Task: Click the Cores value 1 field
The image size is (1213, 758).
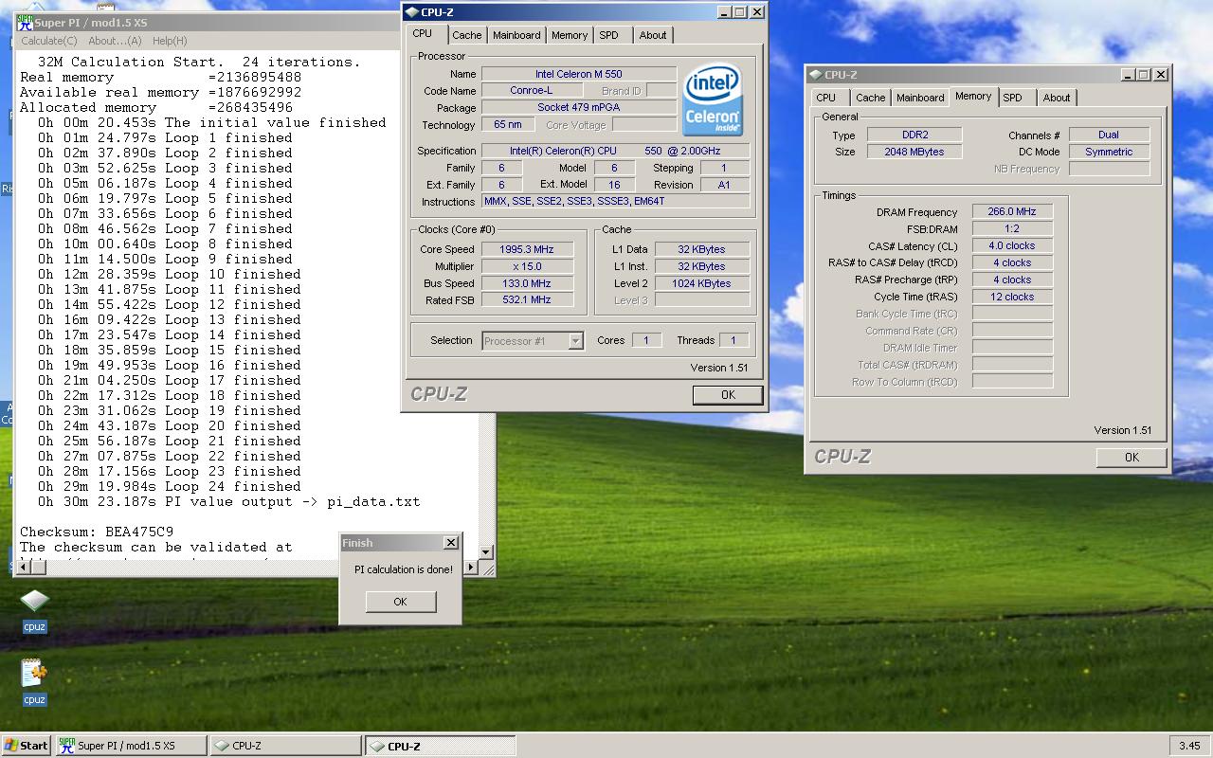Action: [x=646, y=340]
